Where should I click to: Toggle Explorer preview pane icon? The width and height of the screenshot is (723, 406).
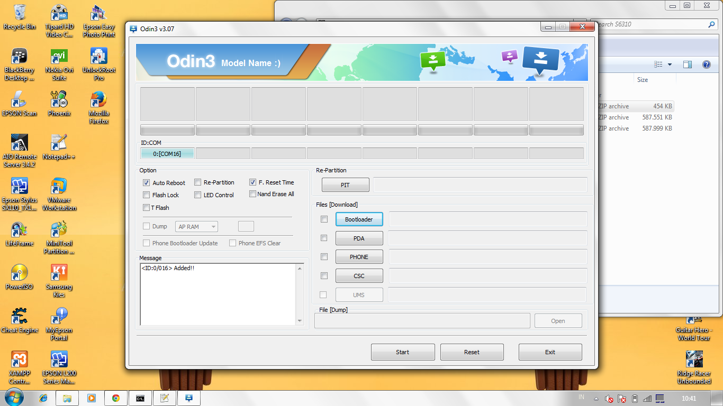pyautogui.click(x=688, y=64)
